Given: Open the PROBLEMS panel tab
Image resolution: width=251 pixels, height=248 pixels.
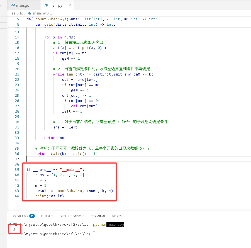Looking at the screenshot, I should (20, 216).
